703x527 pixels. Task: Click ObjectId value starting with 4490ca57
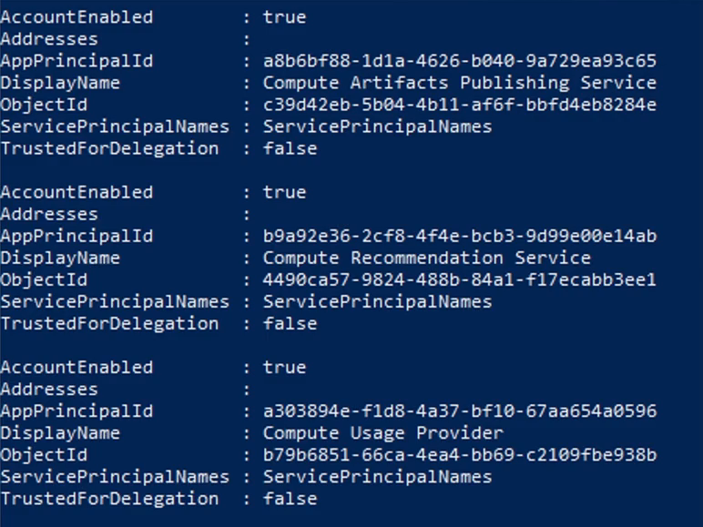[x=459, y=279]
